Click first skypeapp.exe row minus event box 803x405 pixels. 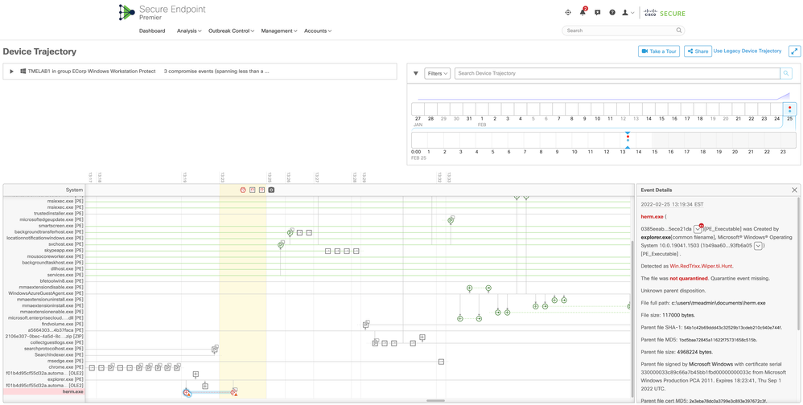327,251
